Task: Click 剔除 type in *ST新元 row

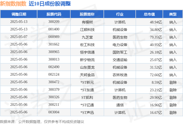Action: point(173,82)
